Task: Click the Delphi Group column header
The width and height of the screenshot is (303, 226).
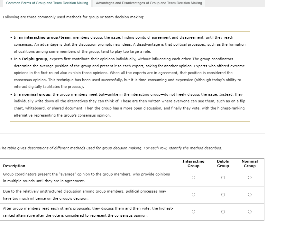Action: pyautogui.click(x=223, y=164)
